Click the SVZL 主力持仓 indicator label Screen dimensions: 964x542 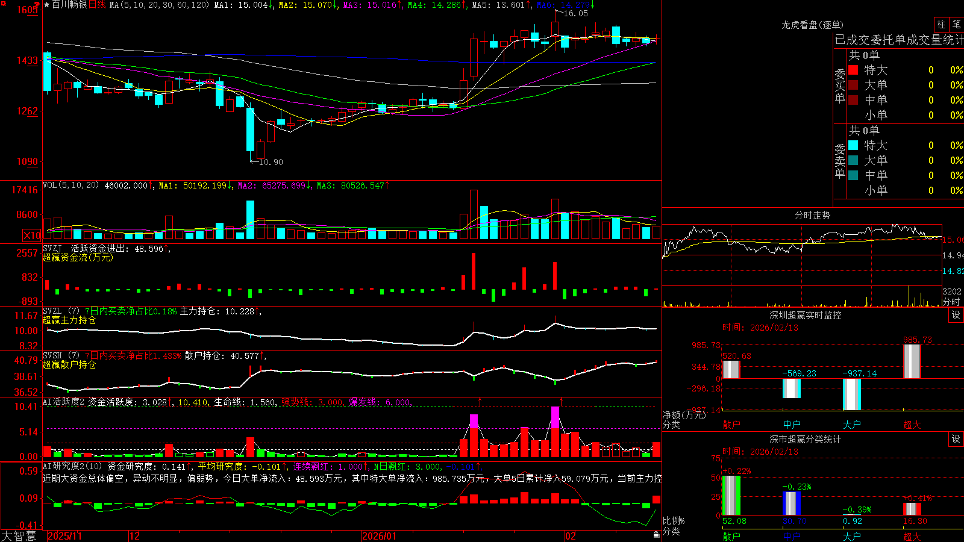[61, 311]
